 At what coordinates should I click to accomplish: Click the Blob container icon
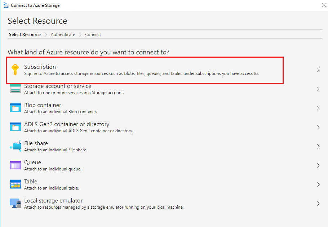point(15,108)
